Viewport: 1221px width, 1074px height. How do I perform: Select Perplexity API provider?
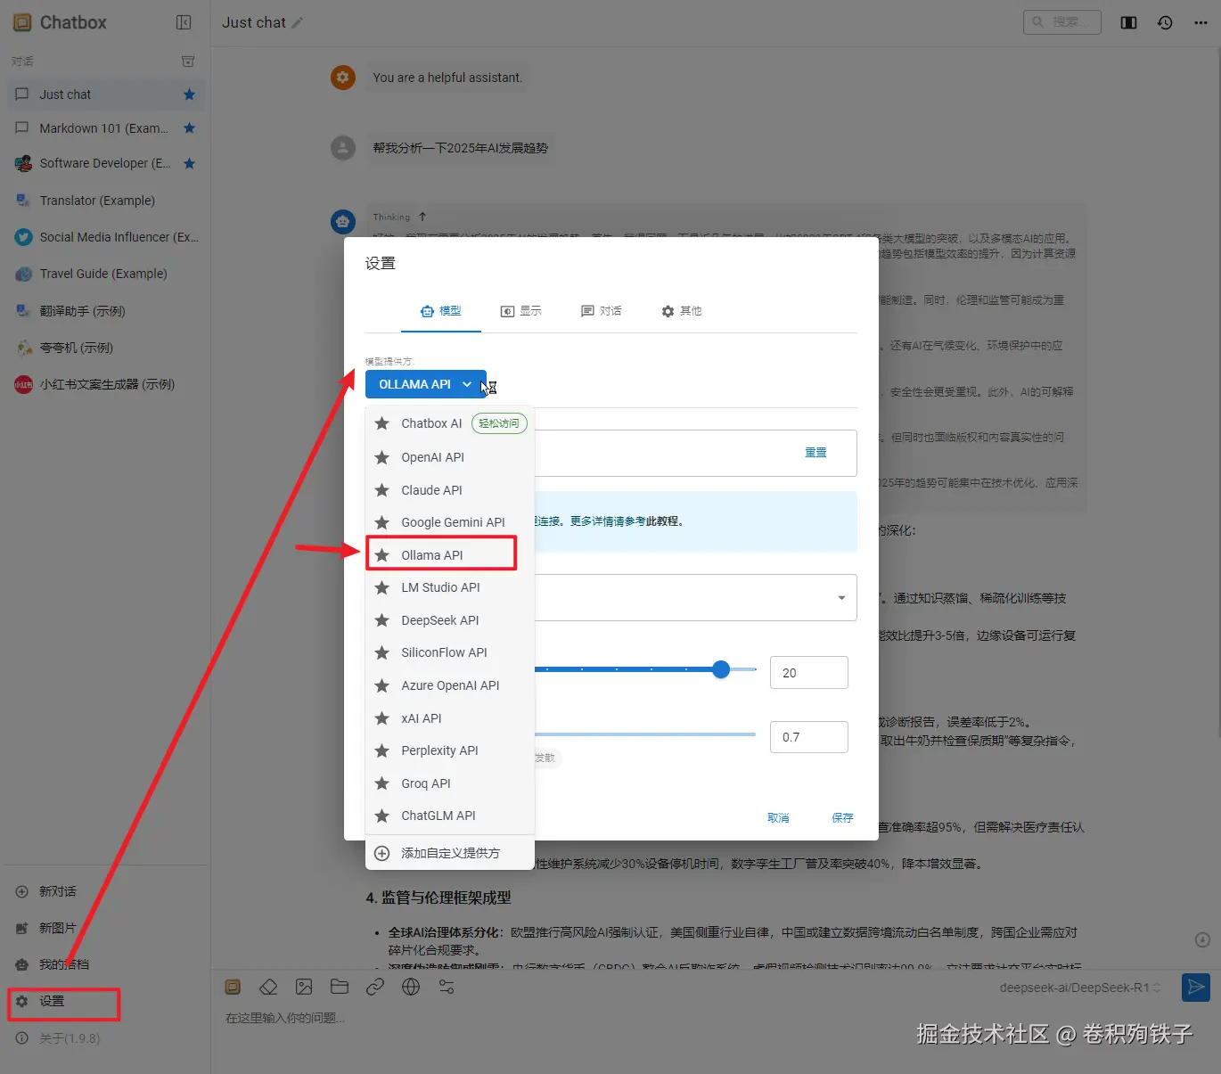[450, 750]
